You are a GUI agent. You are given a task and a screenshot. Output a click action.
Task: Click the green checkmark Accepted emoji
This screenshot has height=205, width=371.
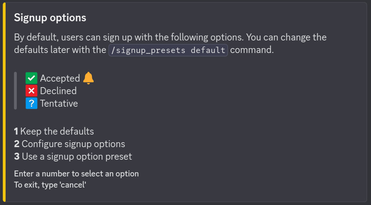click(31, 78)
